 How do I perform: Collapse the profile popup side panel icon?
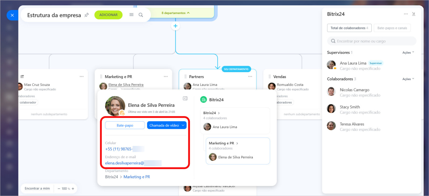185,98
